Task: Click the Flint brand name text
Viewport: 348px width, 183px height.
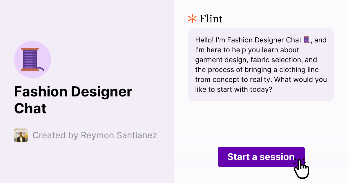Action: click(x=211, y=19)
